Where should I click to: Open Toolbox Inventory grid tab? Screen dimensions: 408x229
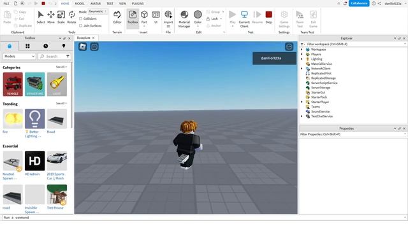coord(27,46)
